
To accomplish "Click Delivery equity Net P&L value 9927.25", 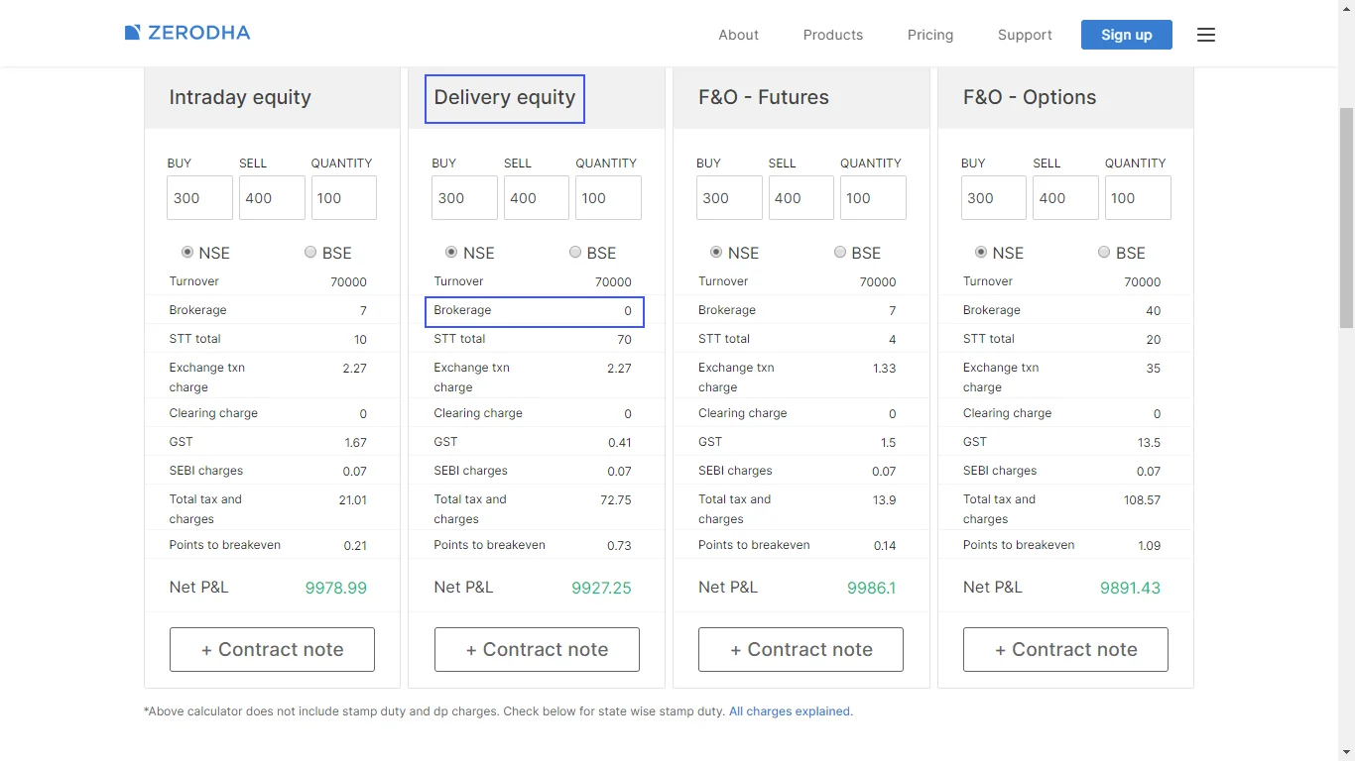I will [601, 588].
